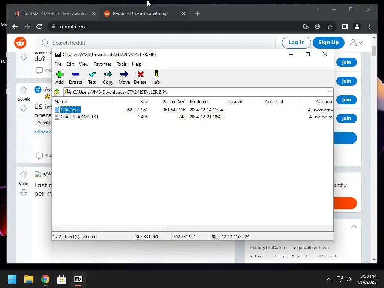
Task: Close the Reddit browser tab
Action: 183,13
